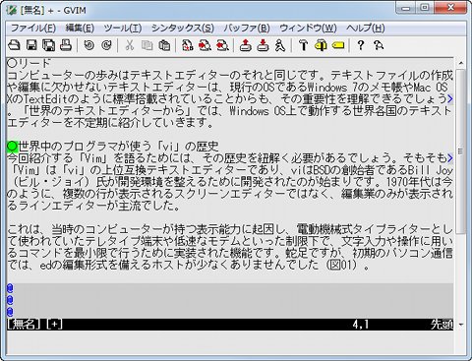Click the Print toolbar icon
The width and height of the screenshot is (472, 361).
click(x=66, y=45)
